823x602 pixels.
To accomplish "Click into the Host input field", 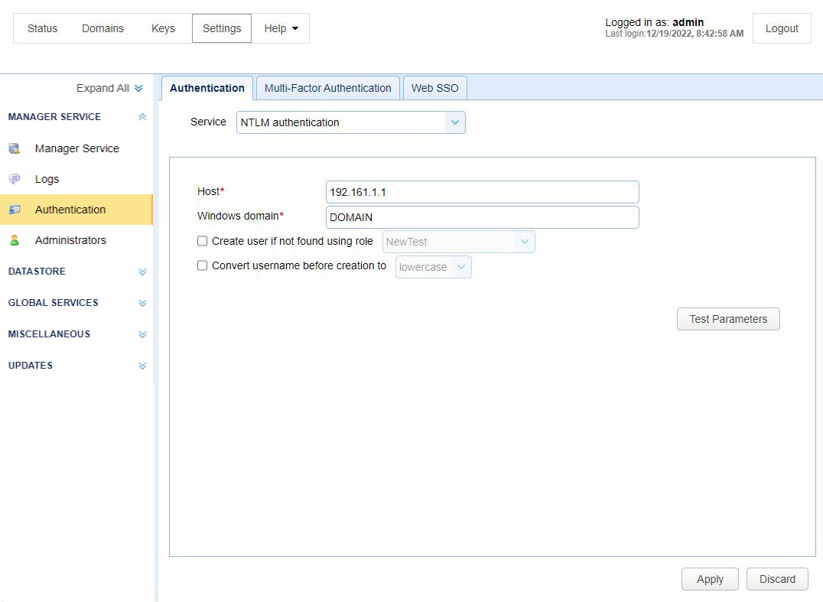I will pyautogui.click(x=482, y=192).
